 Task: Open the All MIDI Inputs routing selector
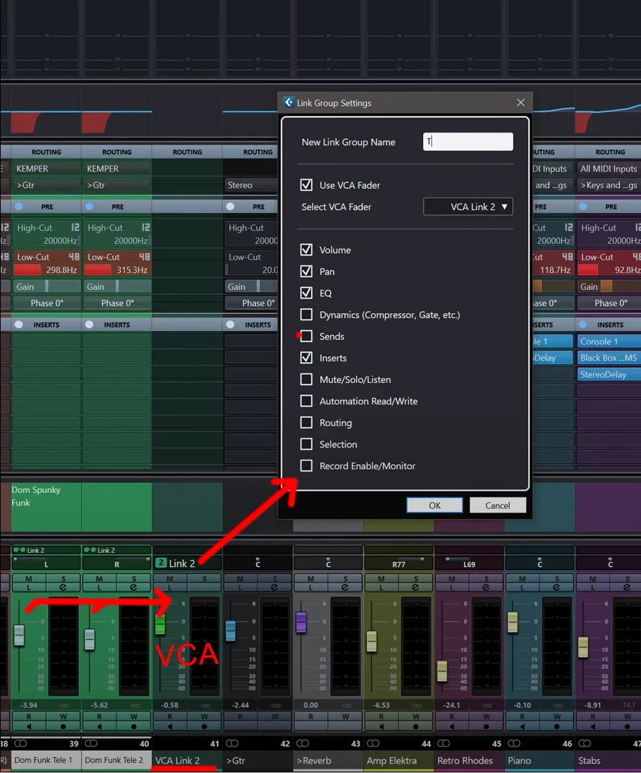click(609, 168)
